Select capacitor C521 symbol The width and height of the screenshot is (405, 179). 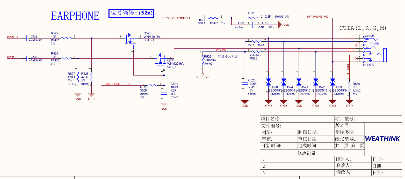[x=27, y=38]
